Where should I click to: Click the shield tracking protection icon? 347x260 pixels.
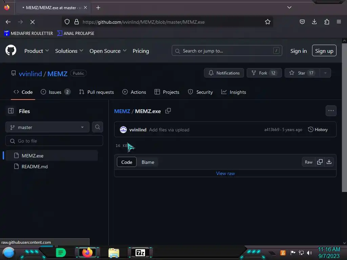click(67, 22)
